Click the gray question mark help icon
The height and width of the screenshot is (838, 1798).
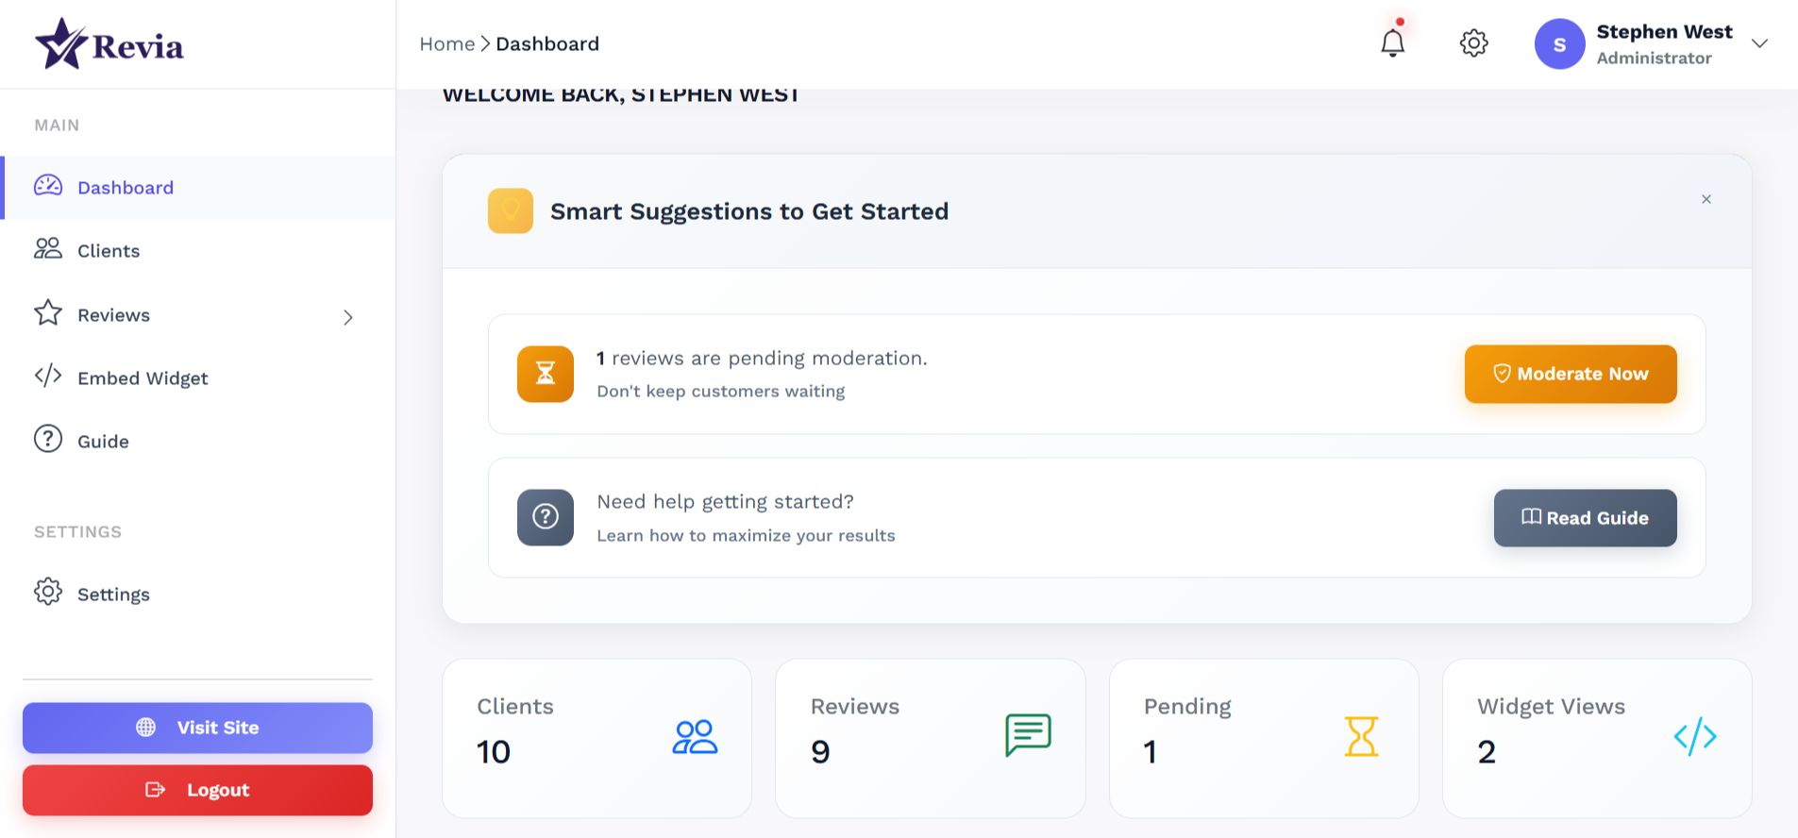pos(546,517)
